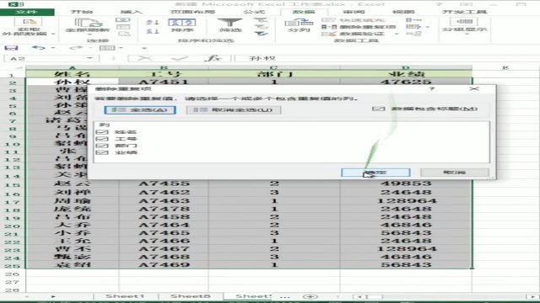Image resolution: width=540 pixels, height=303 pixels.
Task: Toggle the 数据包含标题 checkbox
Action: click(x=378, y=109)
